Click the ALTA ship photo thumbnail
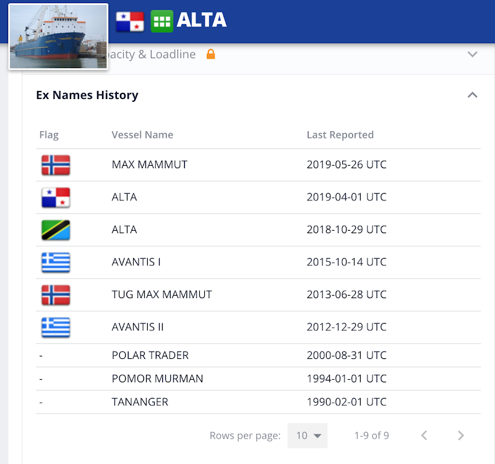495x464 pixels. 58,37
